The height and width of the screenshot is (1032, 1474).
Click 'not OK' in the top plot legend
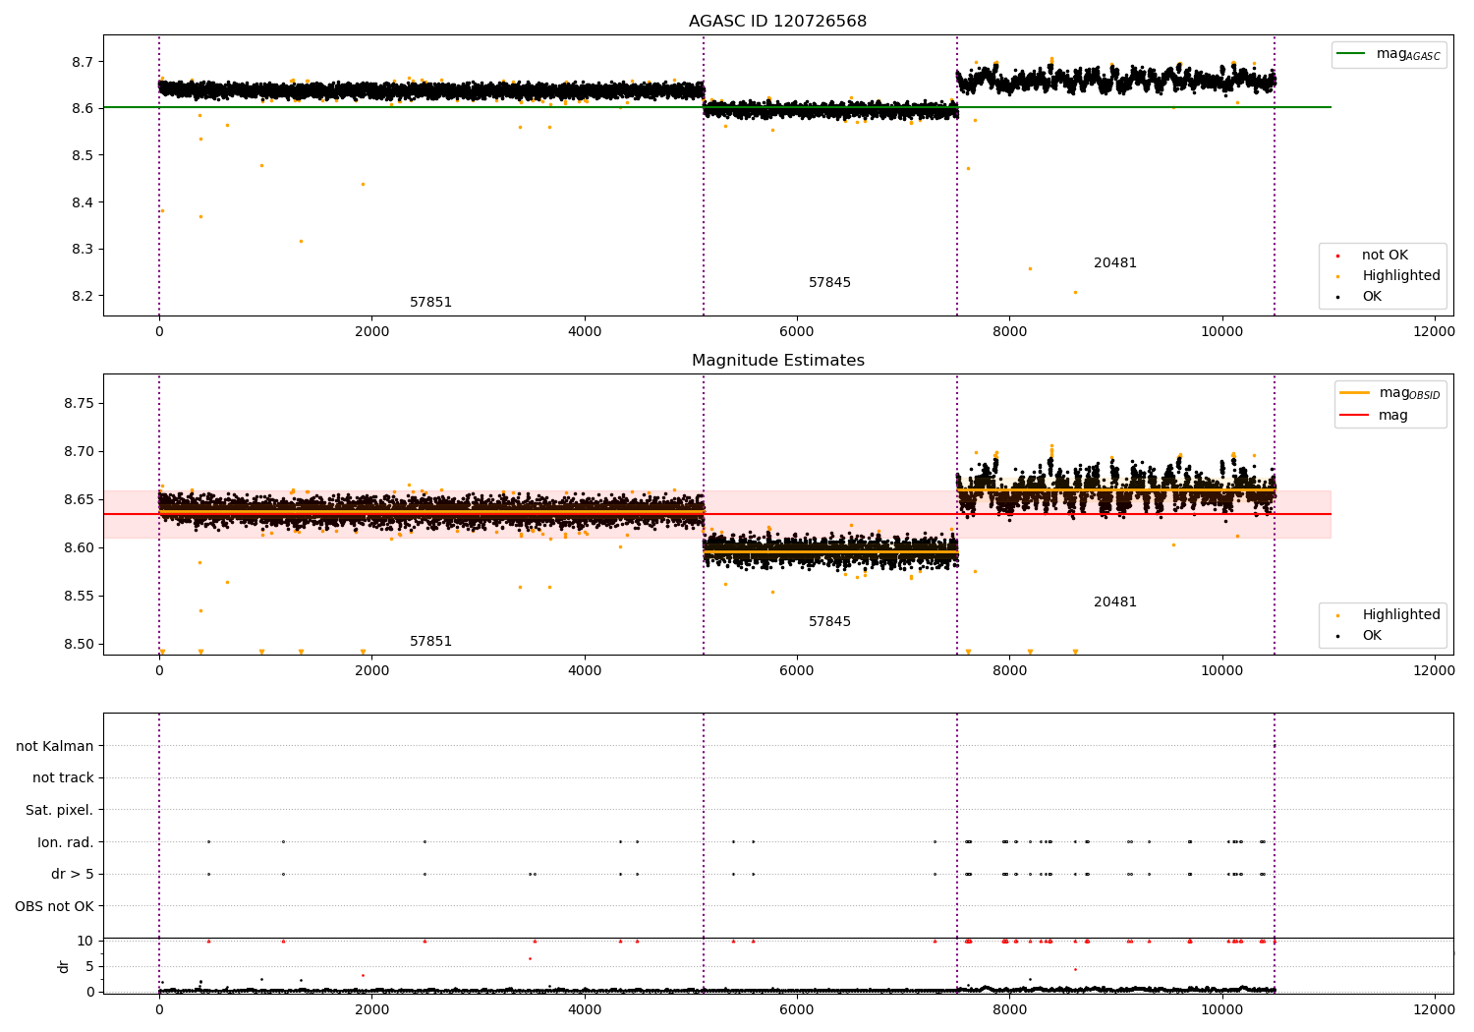pos(1385,256)
